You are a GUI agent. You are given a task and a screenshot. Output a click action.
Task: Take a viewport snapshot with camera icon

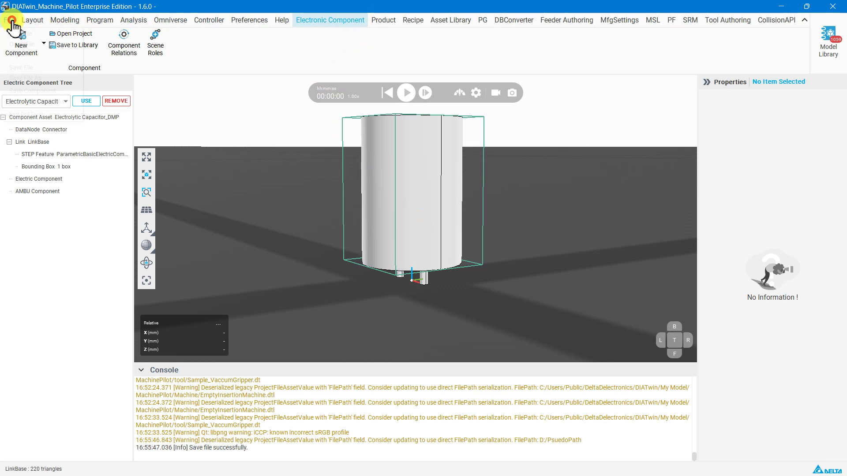[x=512, y=93]
